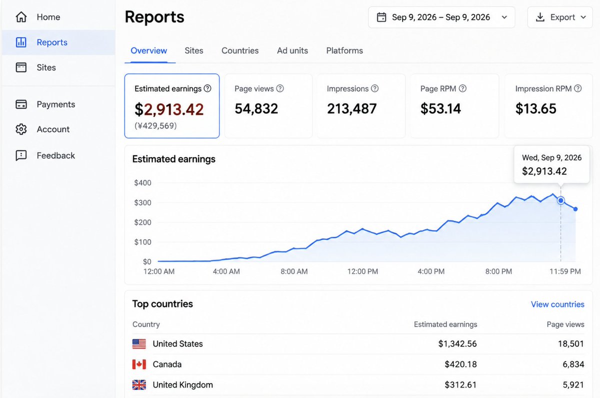Select the Page RPM metric card
600x398 pixels.
[x=454, y=106]
